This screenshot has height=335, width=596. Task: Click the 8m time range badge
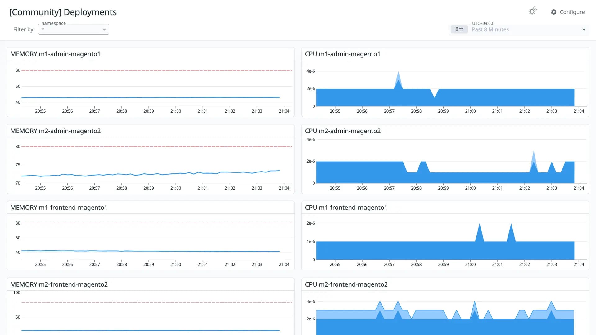pos(459,29)
